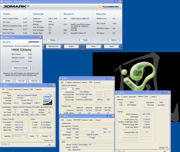This screenshot has width=180, height=152.
Task: Click Submit Your Results... button
Action: point(21,68)
